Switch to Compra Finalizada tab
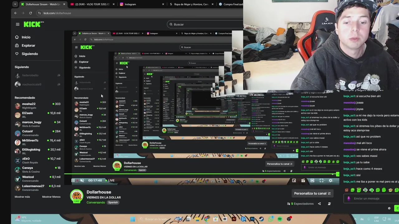The height and width of the screenshot is (224, 399). [x=231, y=4]
